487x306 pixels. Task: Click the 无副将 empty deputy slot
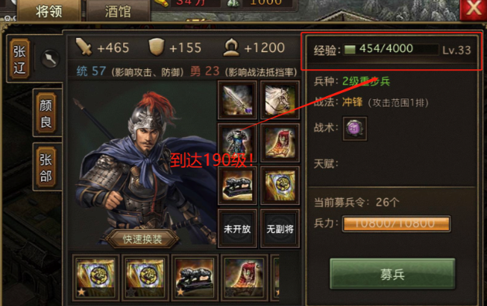280,229
